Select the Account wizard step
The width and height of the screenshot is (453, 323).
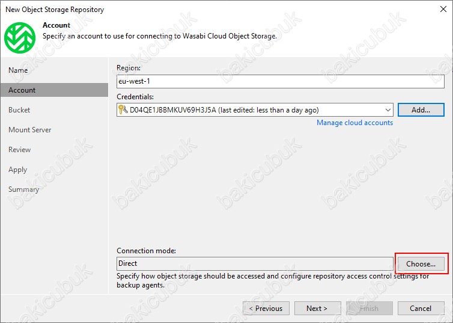54,90
